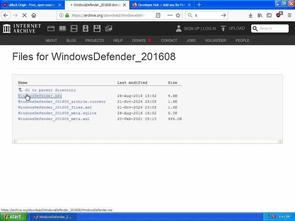Click the 4.9M size cell
The width and height of the screenshot is (295, 221).
[173, 96]
